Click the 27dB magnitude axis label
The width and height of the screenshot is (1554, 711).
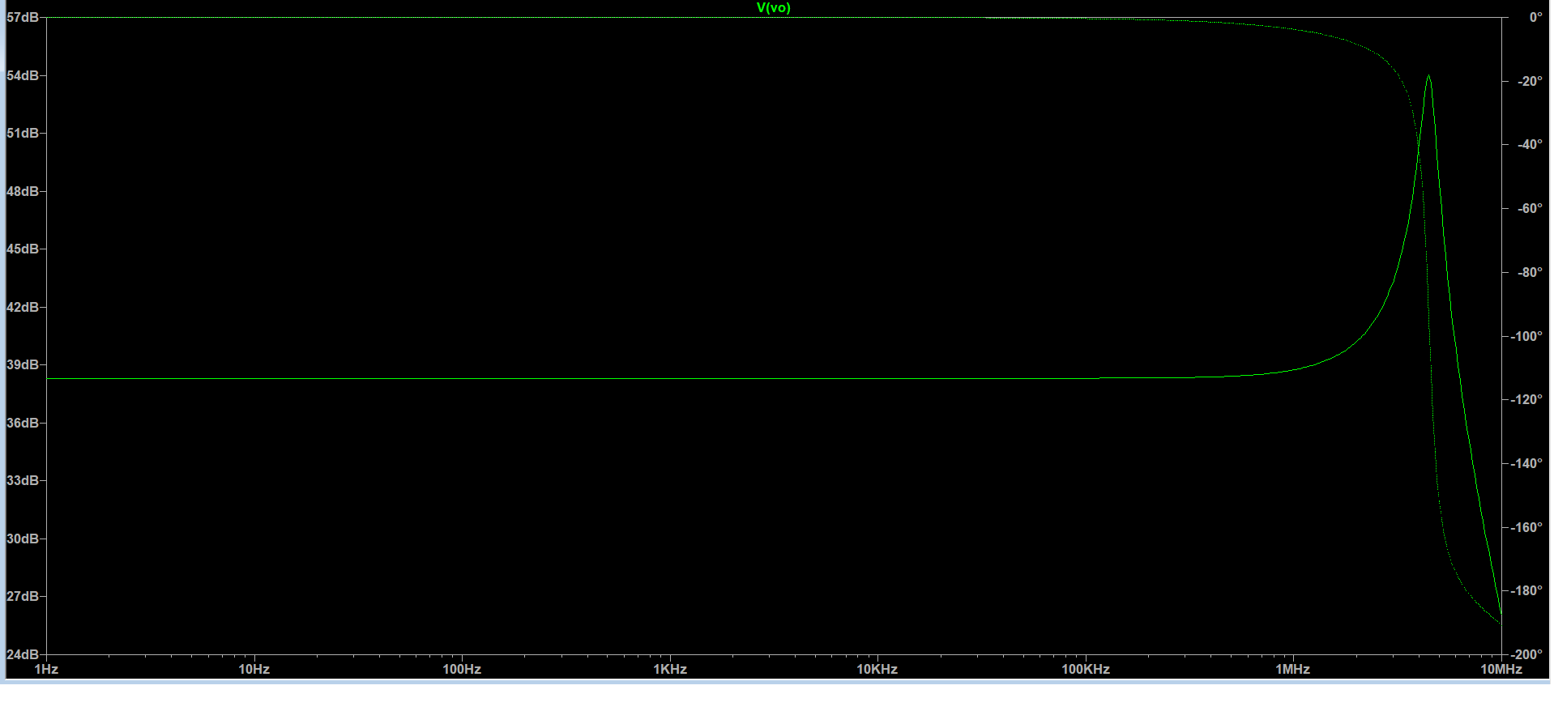point(23,596)
